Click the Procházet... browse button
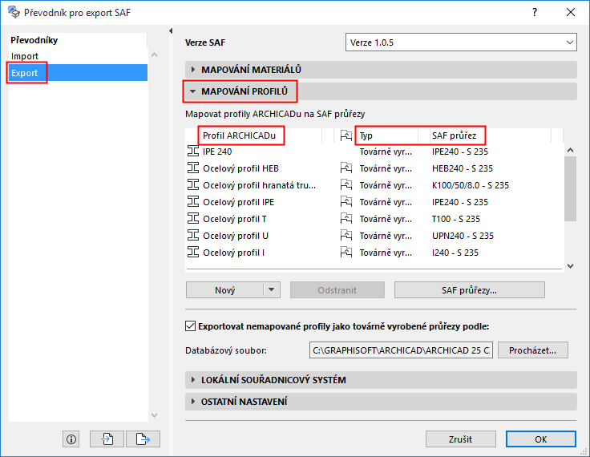Image resolution: width=590 pixels, height=457 pixels. pyautogui.click(x=533, y=350)
